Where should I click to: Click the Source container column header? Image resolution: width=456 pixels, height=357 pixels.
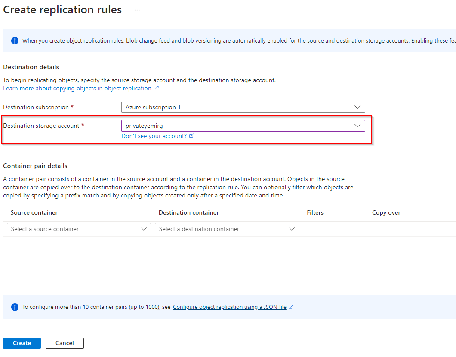(x=34, y=212)
